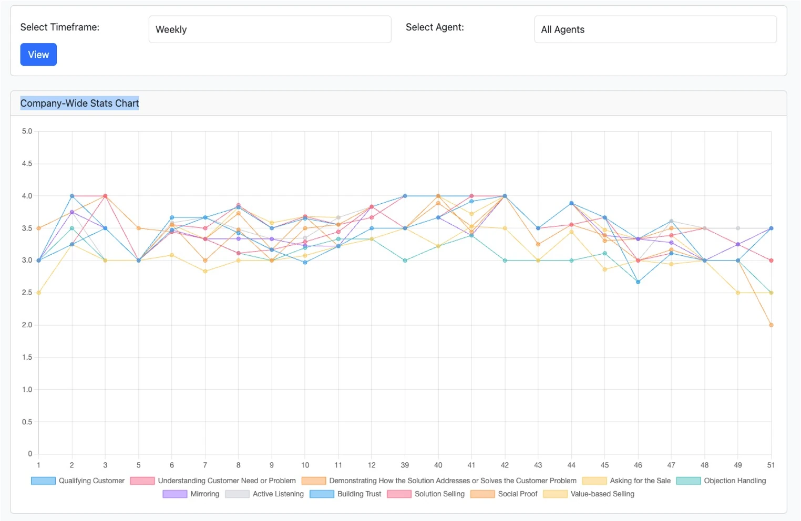This screenshot has height=521, width=801.
Task: Click the Qualifying Customer legend text label
Action: point(91,481)
